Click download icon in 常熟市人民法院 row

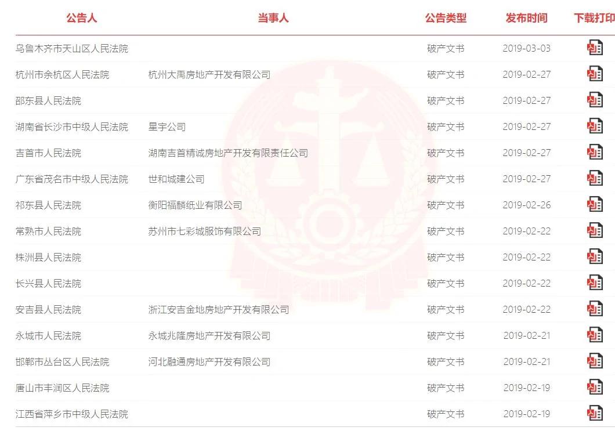[595, 231]
